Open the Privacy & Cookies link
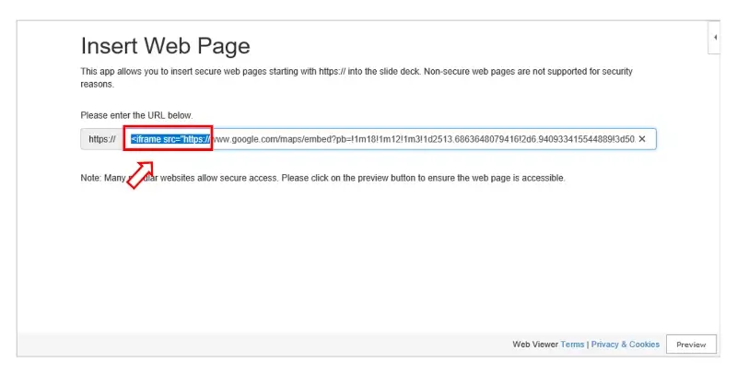The width and height of the screenshot is (737, 374). click(626, 345)
